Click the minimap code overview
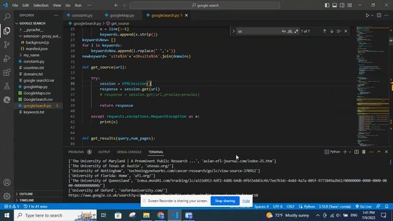 [x=373, y=85]
